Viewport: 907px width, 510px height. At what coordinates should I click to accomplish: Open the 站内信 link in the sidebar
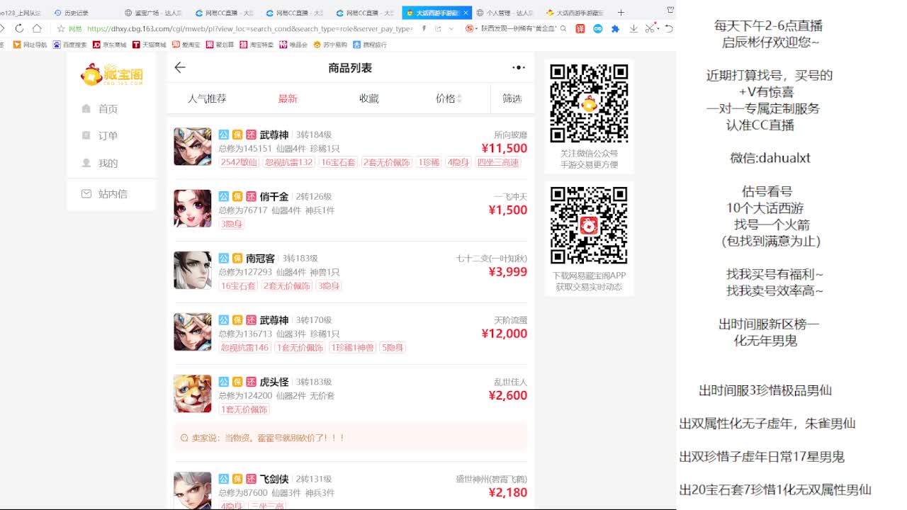113,193
